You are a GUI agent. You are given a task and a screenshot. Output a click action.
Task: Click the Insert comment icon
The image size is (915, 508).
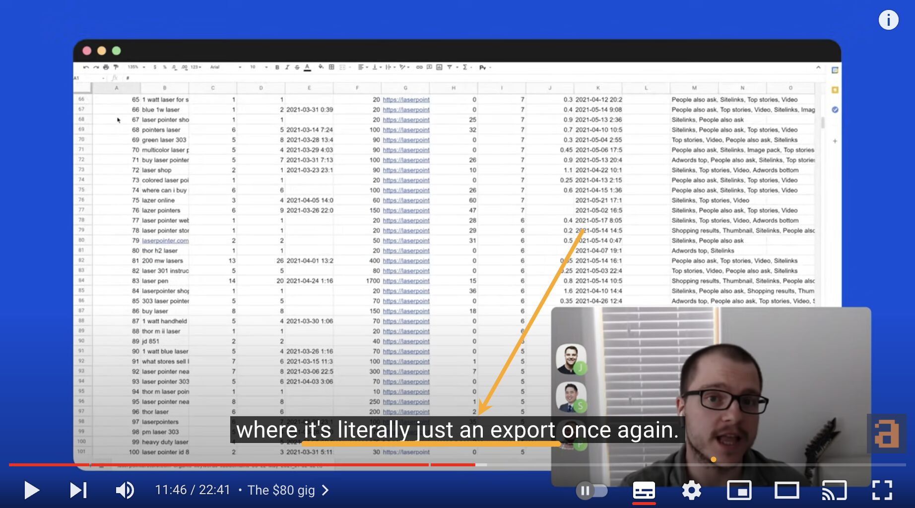coord(429,67)
